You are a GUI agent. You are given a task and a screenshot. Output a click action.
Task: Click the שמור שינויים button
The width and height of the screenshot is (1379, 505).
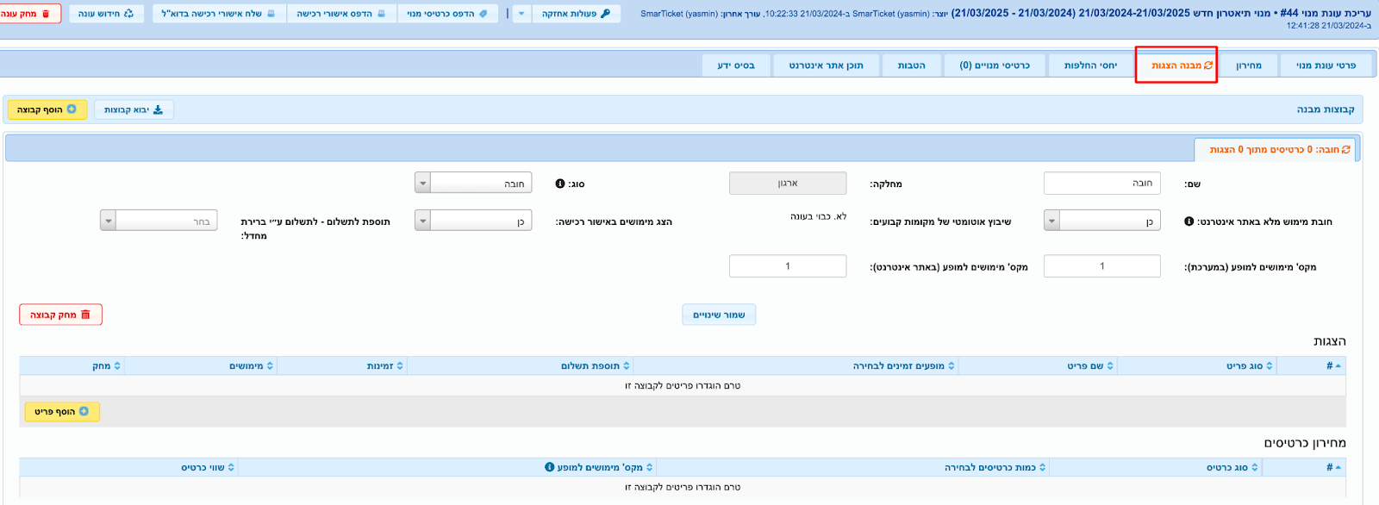click(x=719, y=315)
